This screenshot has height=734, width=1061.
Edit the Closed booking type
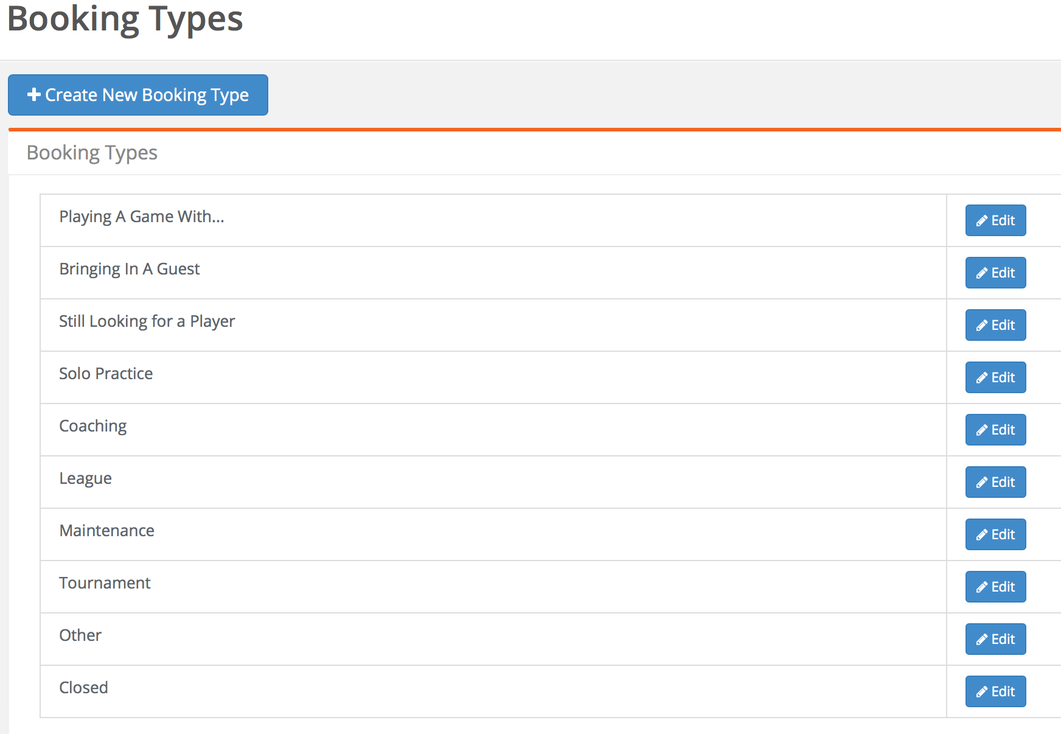[995, 691]
